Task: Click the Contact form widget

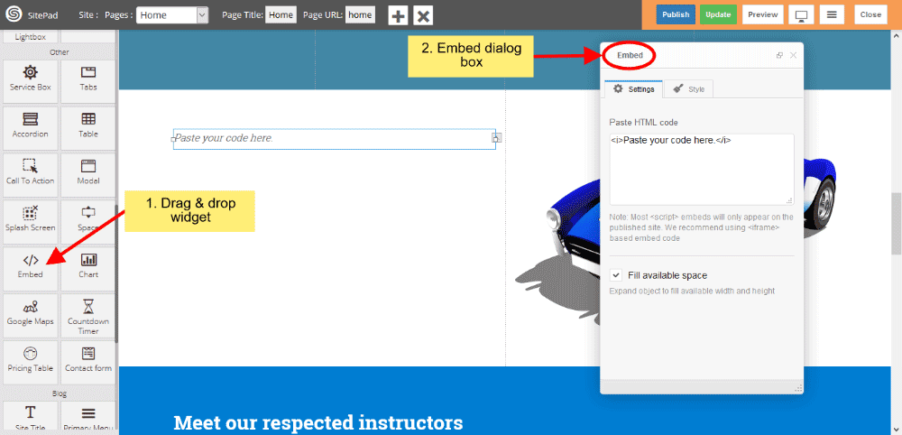Action: tap(88, 360)
